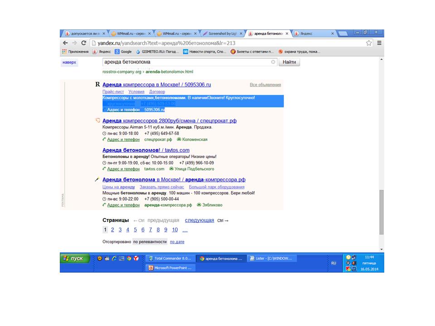Clear the search field with the x icon
The image size is (435, 326).
273,62
